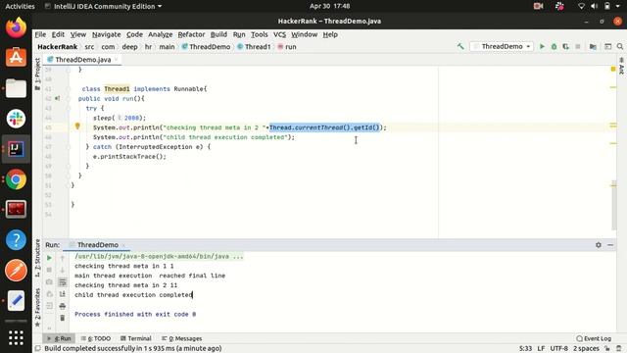The image size is (627, 353).
Task: Open the Refactor menu
Action: coord(191,34)
